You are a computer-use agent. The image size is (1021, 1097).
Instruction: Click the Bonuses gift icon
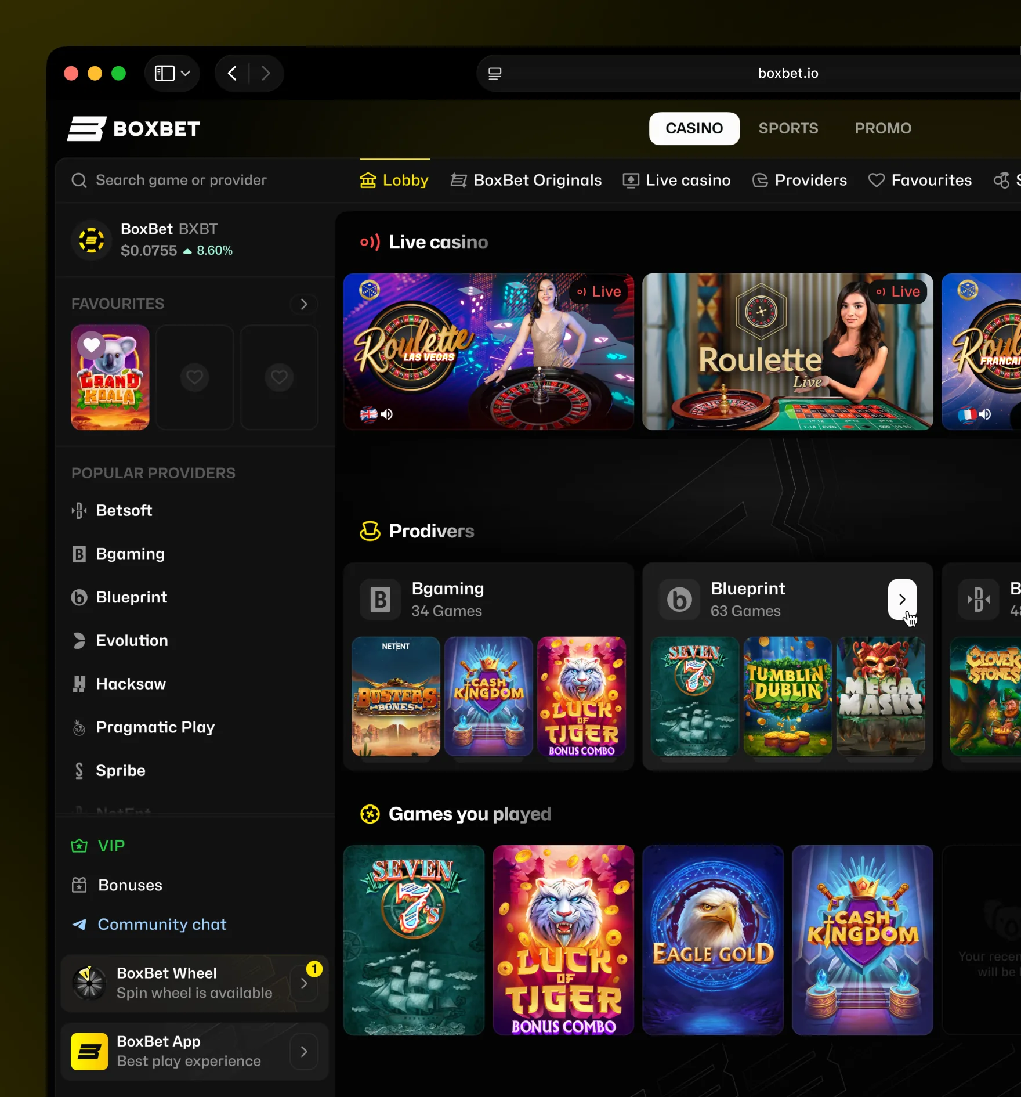click(x=79, y=885)
